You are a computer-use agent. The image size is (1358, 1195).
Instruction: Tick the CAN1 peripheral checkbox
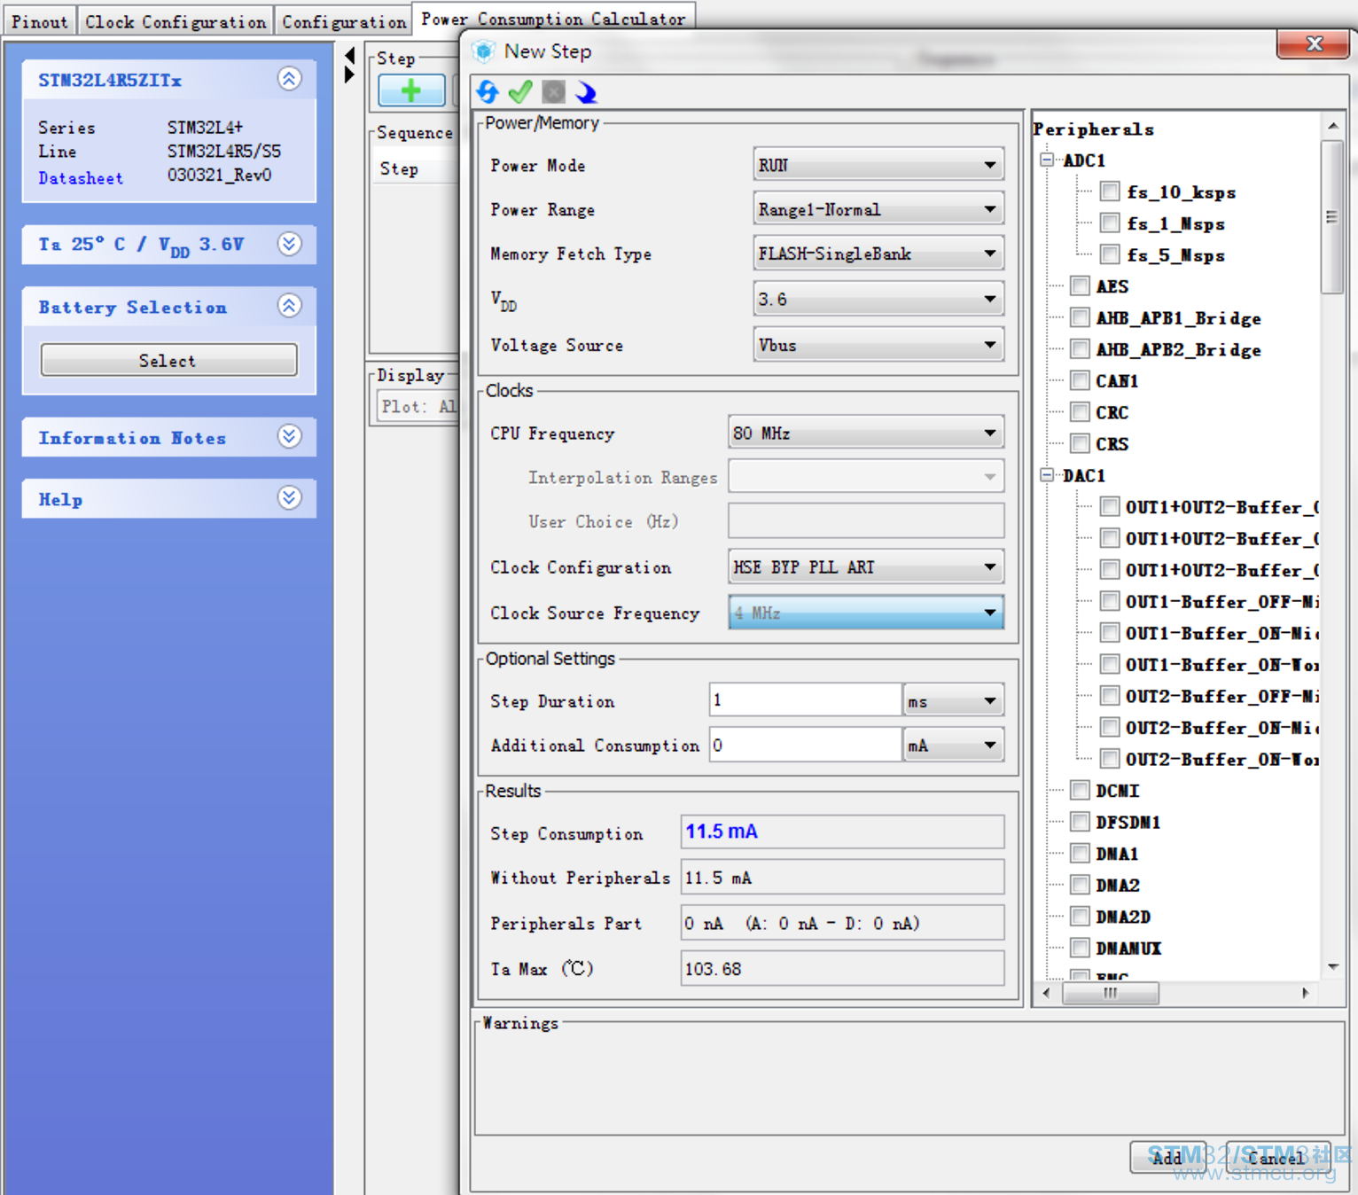(x=1080, y=380)
